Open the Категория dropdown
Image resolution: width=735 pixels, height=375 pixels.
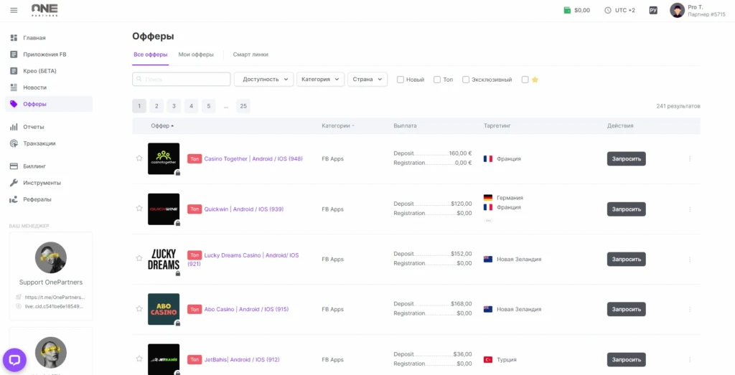point(321,79)
